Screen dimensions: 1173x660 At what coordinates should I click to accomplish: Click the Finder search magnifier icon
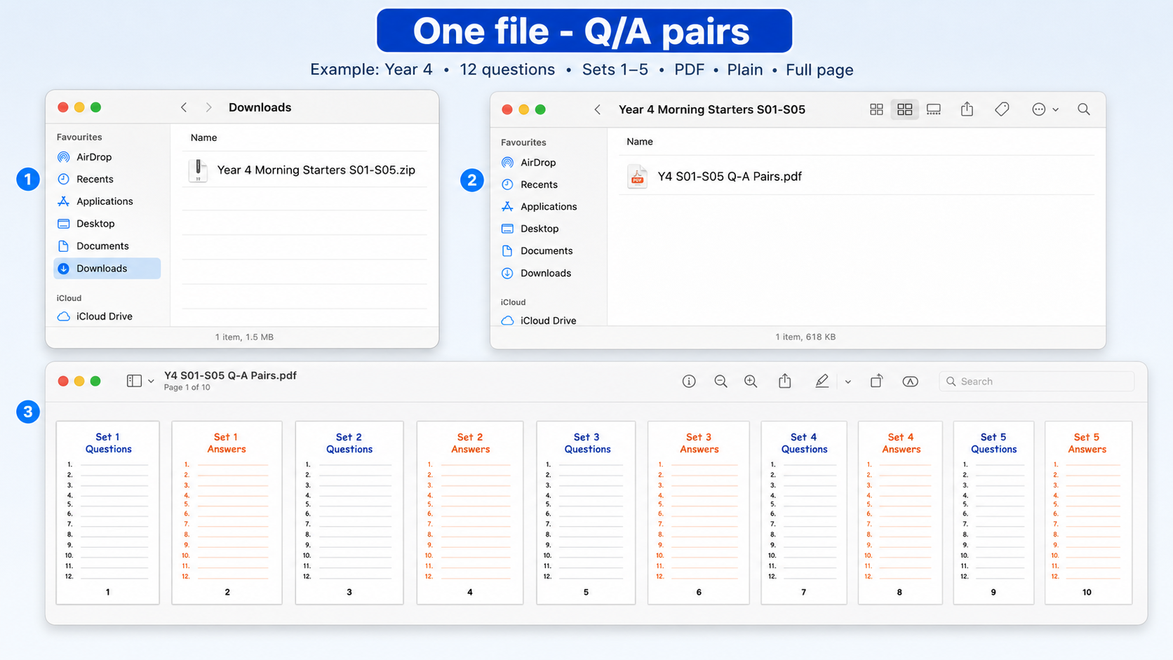pyautogui.click(x=1084, y=109)
